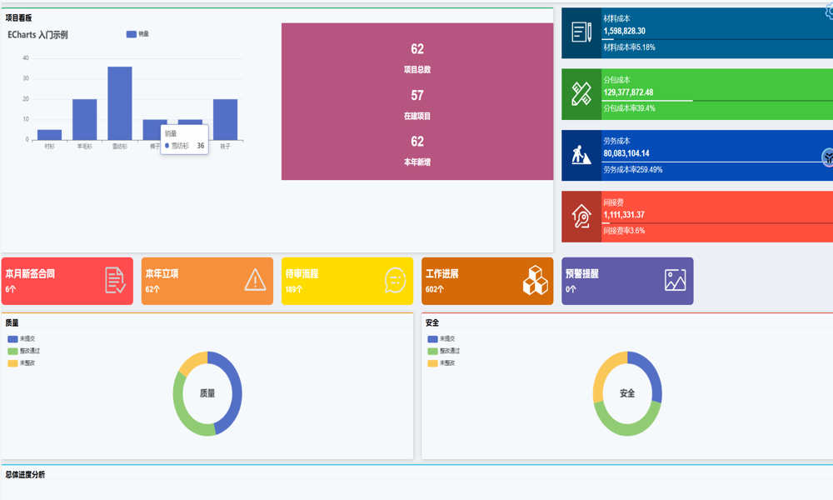Toggle 未整改 legend in the 质量 chart
This screenshot has width=833, height=500.
(22, 363)
